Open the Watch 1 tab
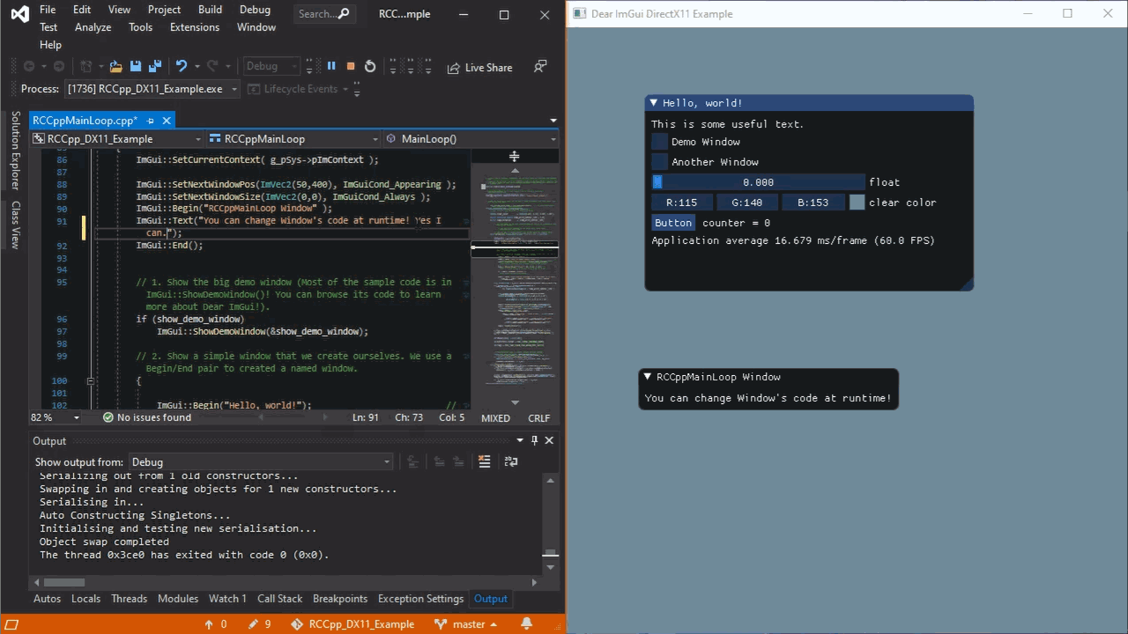 tap(227, 599)
